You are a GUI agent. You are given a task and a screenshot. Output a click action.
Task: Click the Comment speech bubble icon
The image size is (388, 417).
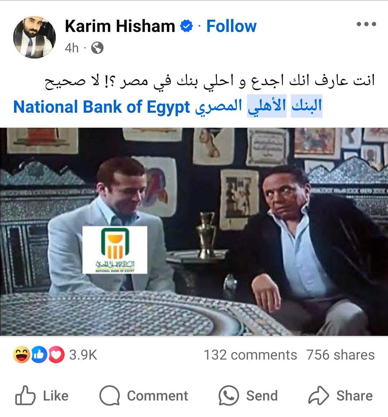pos(110,395)
